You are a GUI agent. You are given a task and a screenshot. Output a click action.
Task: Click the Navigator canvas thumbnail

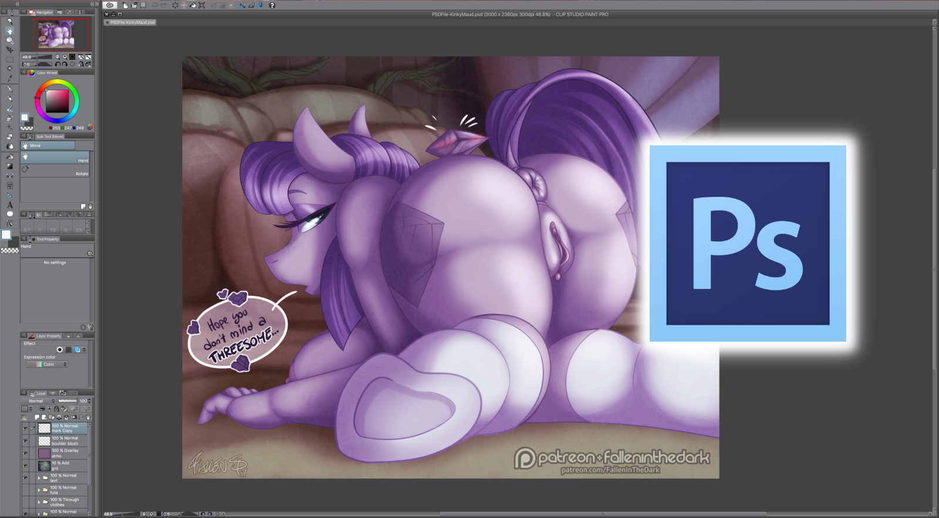tap(56, 34)
